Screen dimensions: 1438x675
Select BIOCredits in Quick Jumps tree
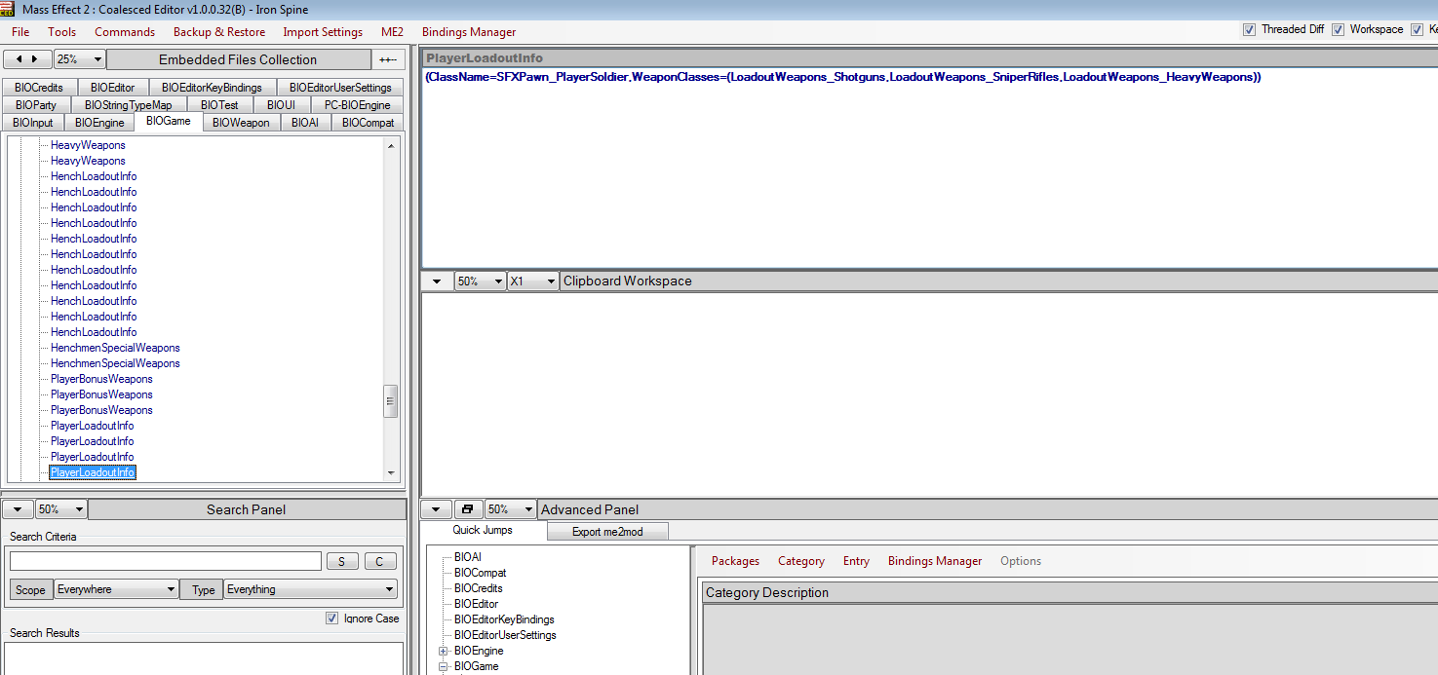pos(478,588)
